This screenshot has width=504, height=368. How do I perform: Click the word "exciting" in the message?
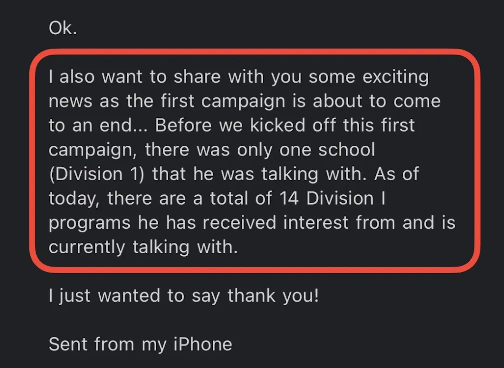pyautogui.click(x=396, y=77)
